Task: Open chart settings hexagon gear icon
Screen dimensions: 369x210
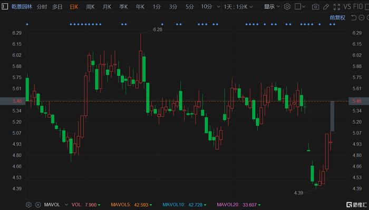Action: click(287, 6)
